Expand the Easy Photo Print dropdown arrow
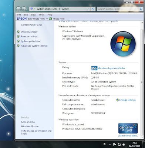145x148 pixels. [47, 19]
